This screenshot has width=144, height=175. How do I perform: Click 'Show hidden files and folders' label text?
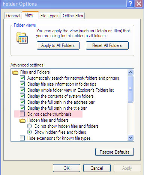pyautogui.click(x=60, y=132)
